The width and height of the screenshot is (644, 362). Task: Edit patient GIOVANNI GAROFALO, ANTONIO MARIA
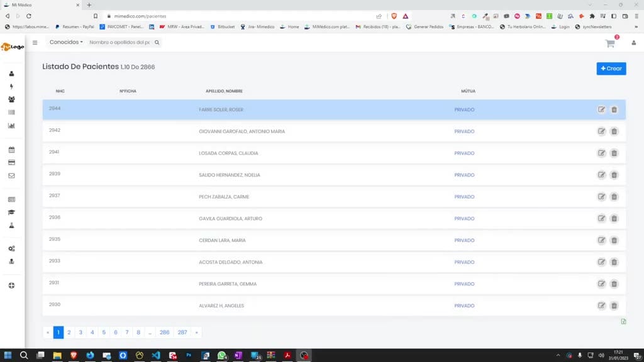click(601, 131)
